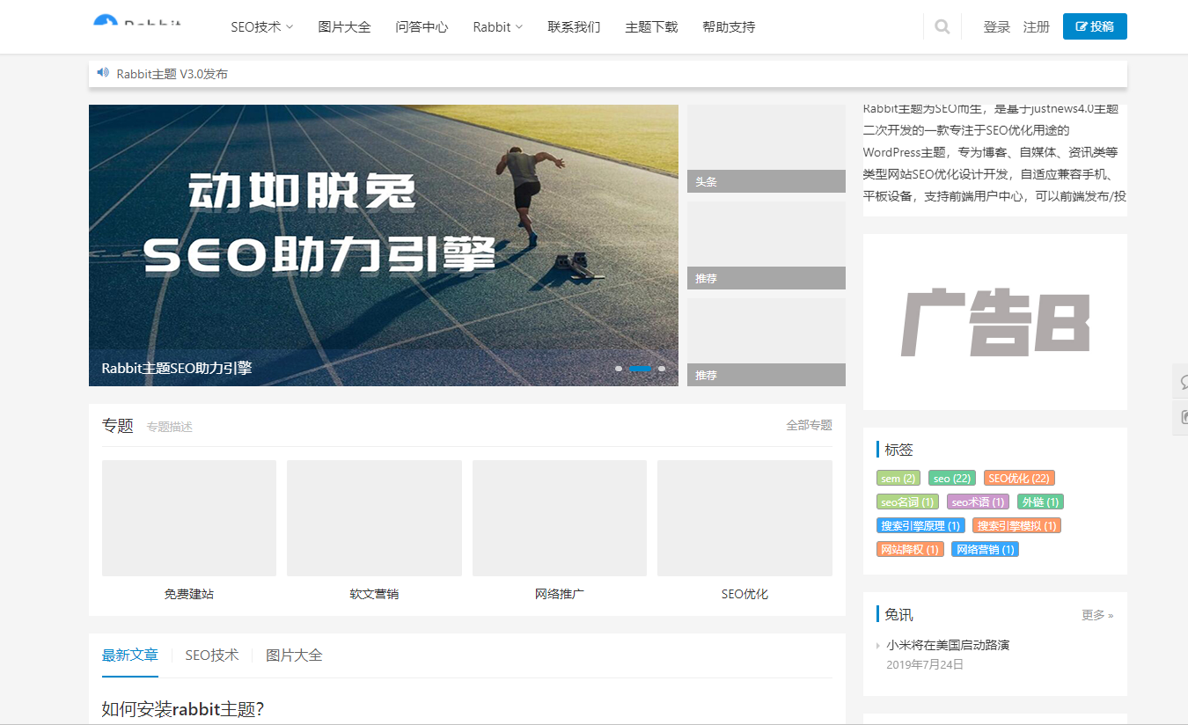Click the 搜索引擎原理 (1) tag
Image resolution: width=1188 pixels, height=725 pixels.
[920, 526]
